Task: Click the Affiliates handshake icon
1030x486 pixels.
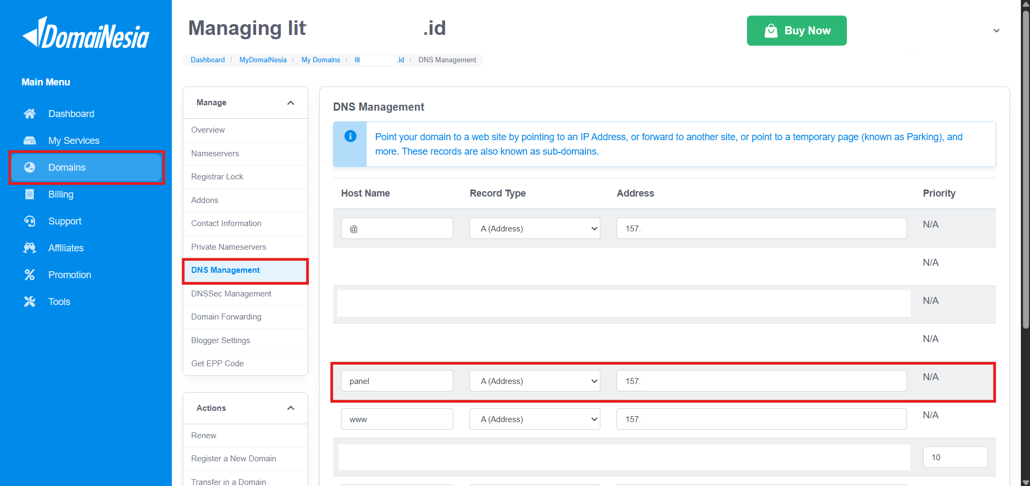Action: pos(30,248)
